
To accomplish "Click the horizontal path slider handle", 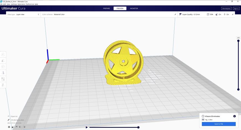I will click(x=138, y=127).
